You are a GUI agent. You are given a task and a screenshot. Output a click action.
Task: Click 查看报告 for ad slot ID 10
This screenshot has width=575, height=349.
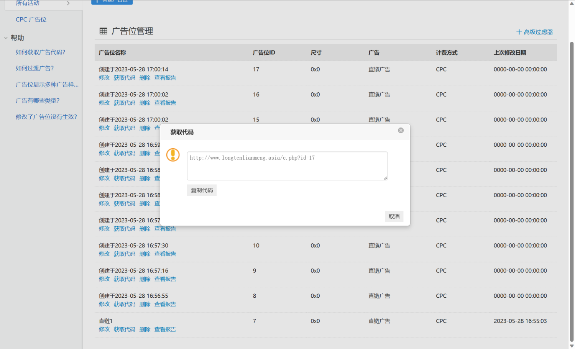165,254
